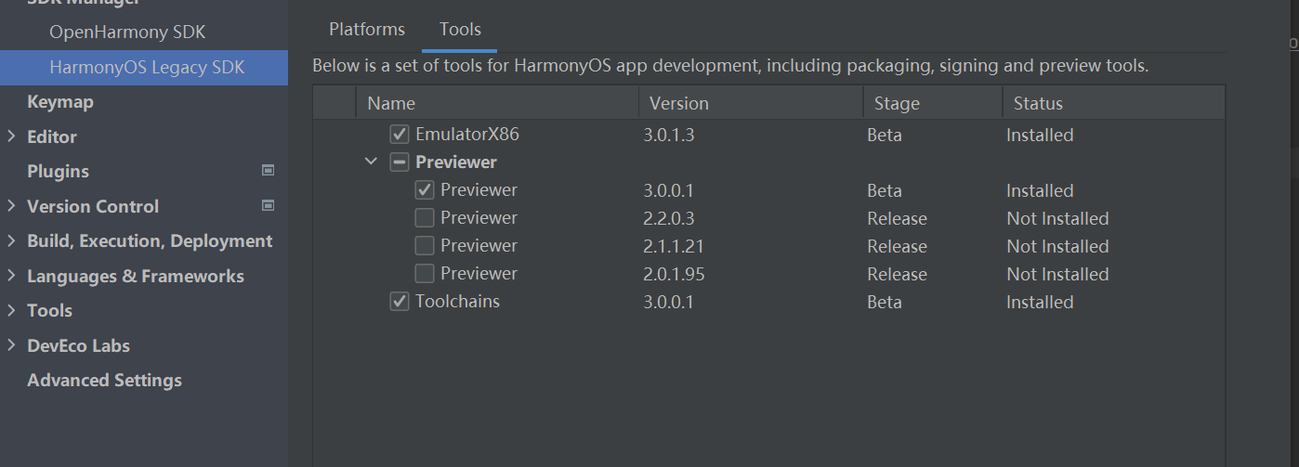Check Previewer version 2.0.1.95
The image size is (1299, 467).
click(425, 274)
